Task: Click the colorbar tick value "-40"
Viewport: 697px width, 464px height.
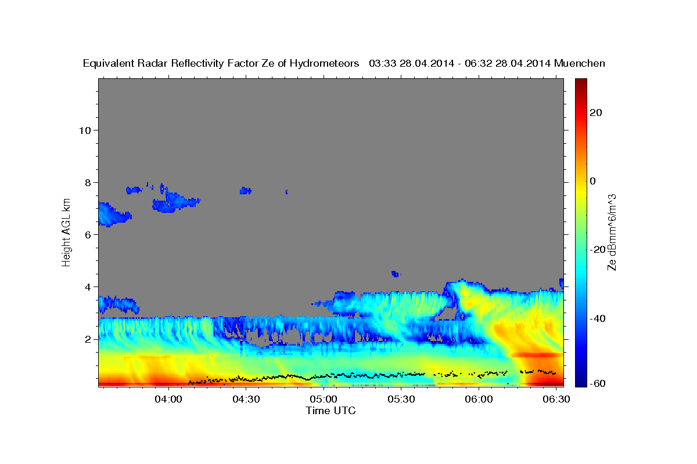Action: tap(598, 318)
